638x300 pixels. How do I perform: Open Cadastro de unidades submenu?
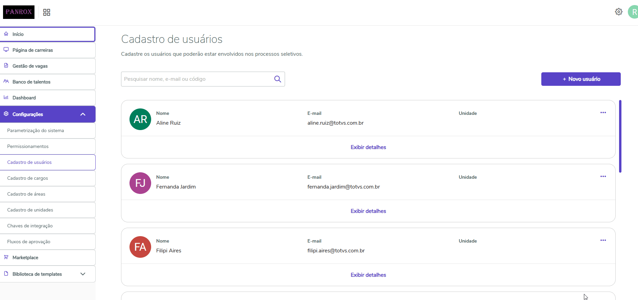pyautogui.click(x=48, y=210)
